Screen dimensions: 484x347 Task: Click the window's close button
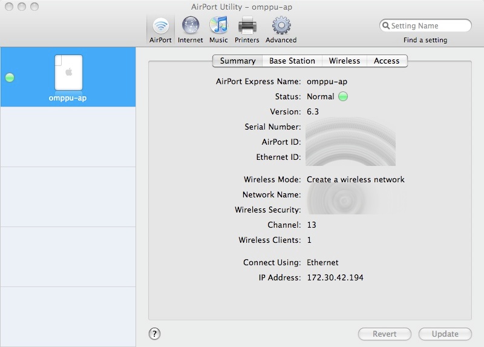point(9,7)
